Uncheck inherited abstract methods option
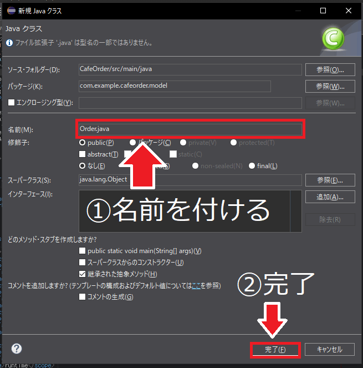 click(x=83, y=274)
